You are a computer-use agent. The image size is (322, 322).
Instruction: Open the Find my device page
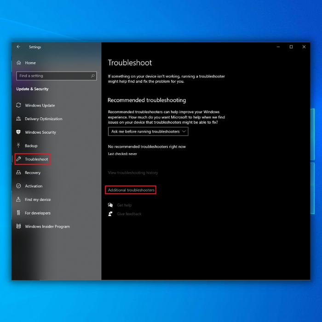pyautogui.click(x=38, y=199)
